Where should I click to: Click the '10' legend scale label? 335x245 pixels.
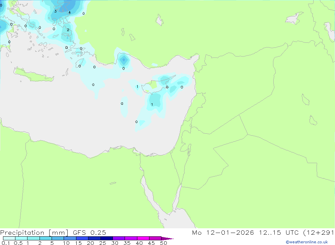[66, 243]
